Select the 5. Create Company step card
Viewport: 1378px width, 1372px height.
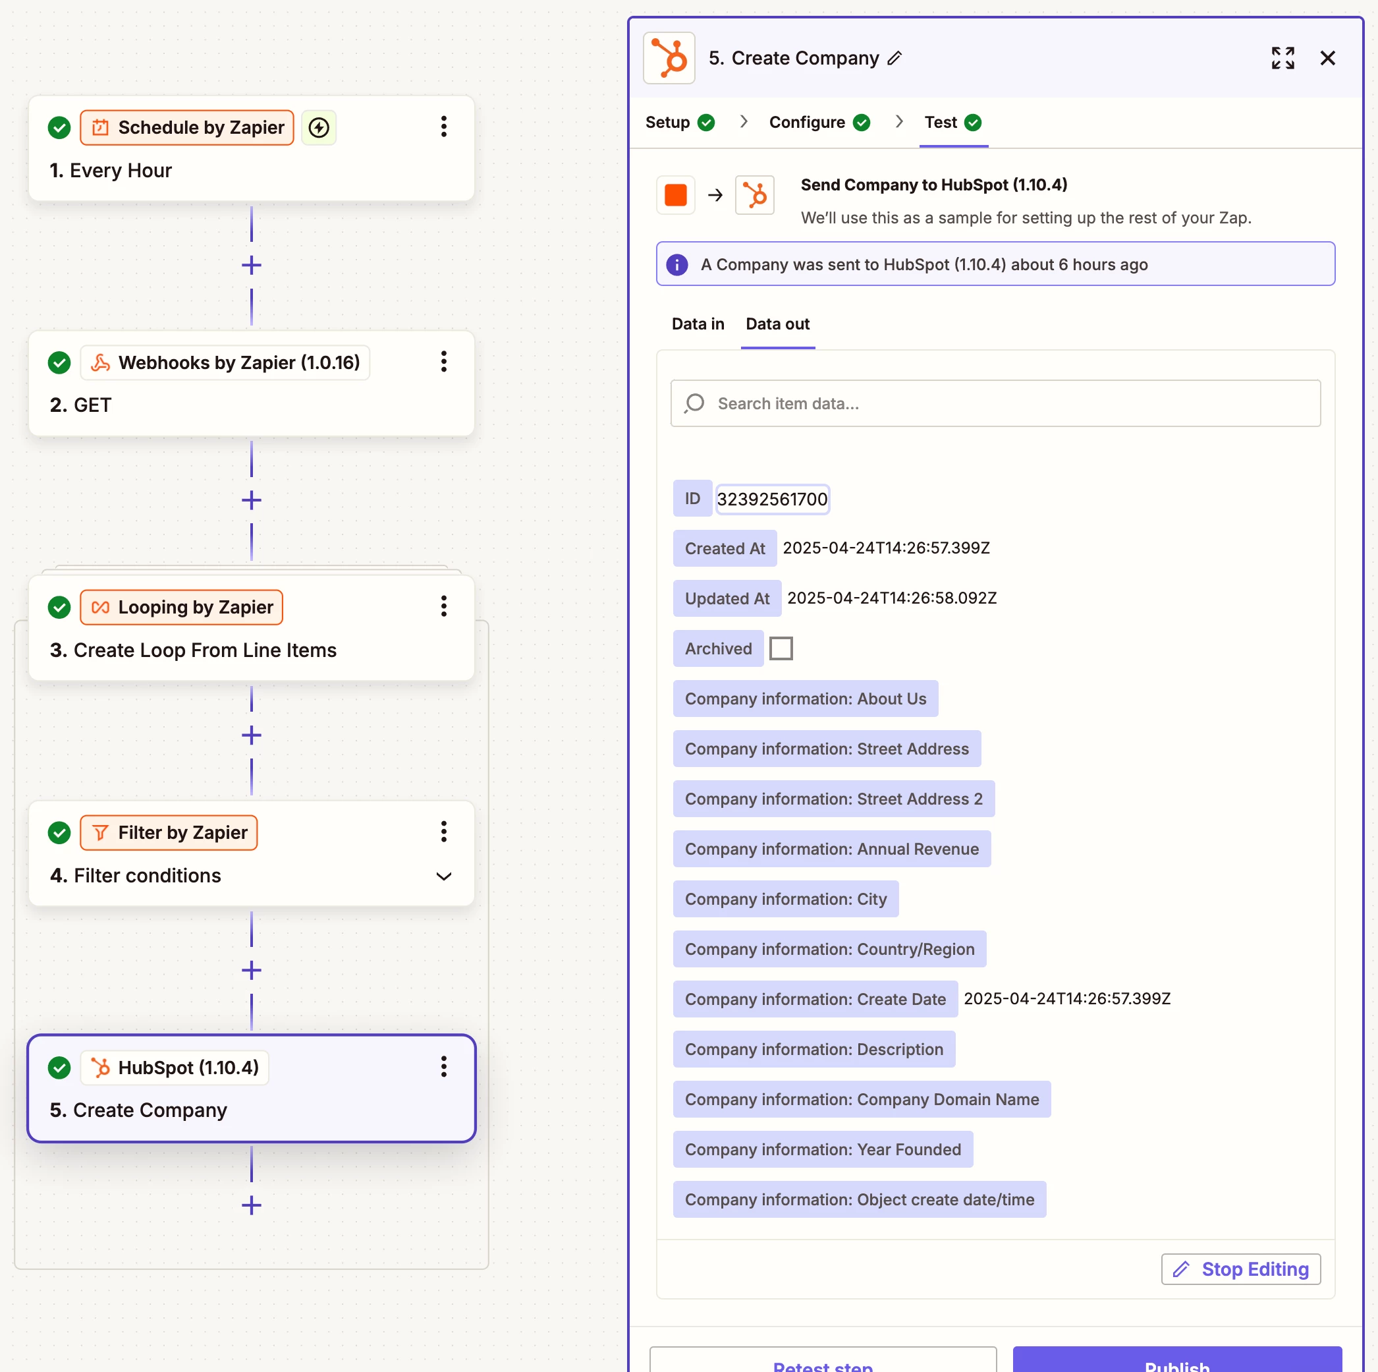tap(251, 1088)
